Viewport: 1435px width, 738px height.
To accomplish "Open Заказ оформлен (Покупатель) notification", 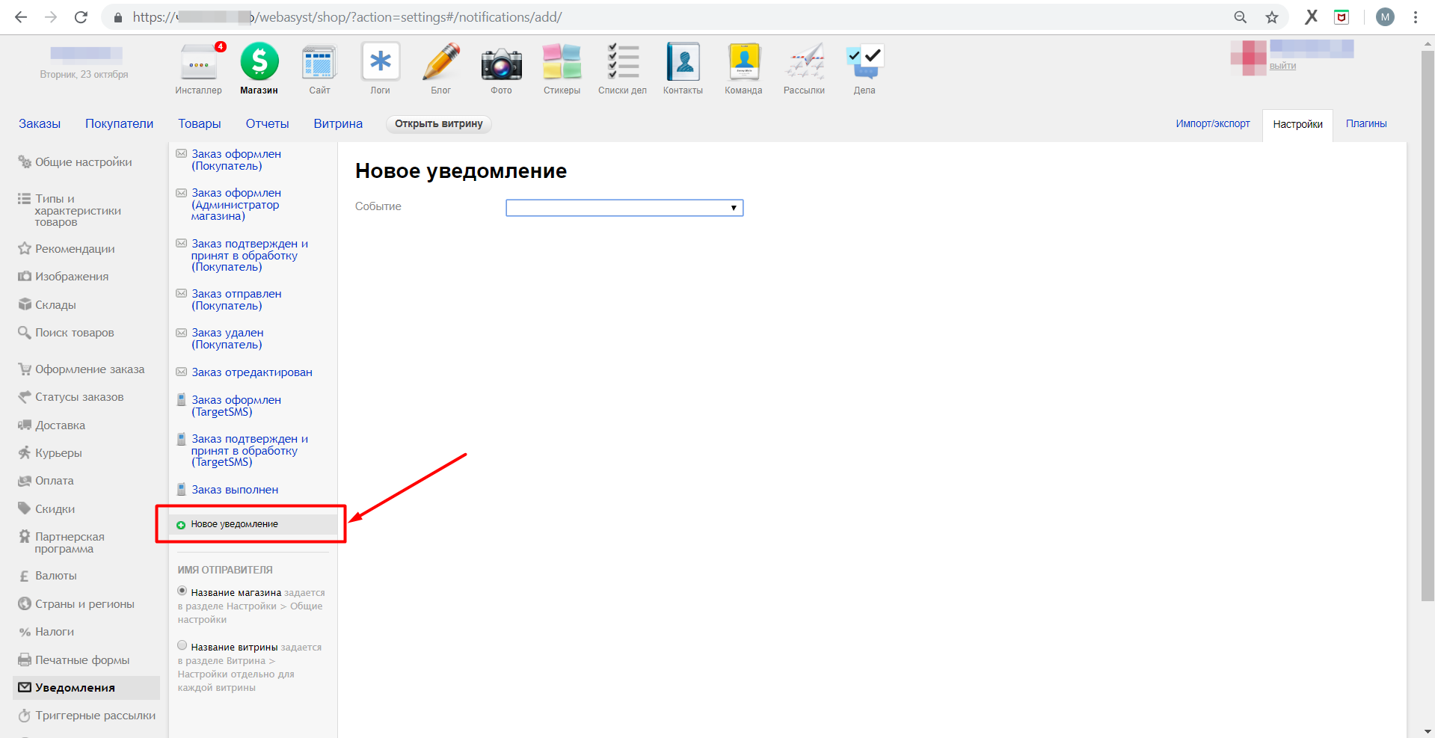I will pos(236,160).
